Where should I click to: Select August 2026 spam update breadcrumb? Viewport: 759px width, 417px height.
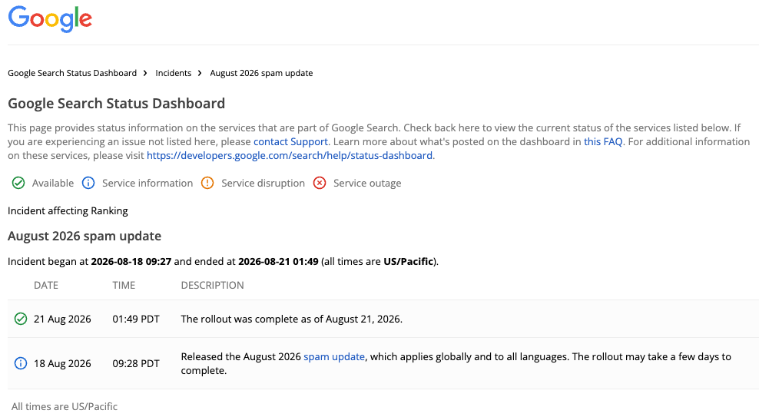click(261, 73)
